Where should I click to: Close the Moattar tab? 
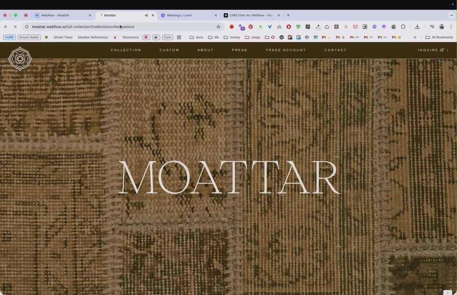(153, 15)
